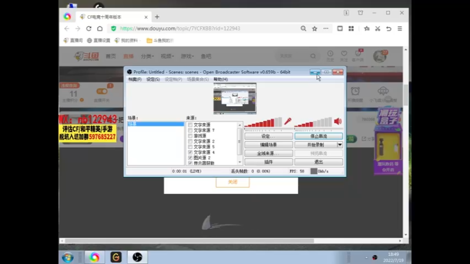The image size is (470, 264).
Task: Click the magnifier icon in address bar
Action: (303, 28)
